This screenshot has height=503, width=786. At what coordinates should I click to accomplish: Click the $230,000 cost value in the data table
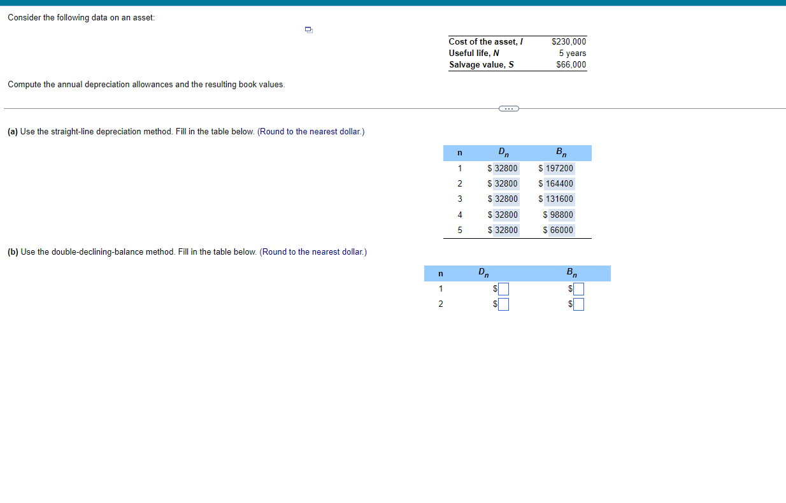click(569, 41)
